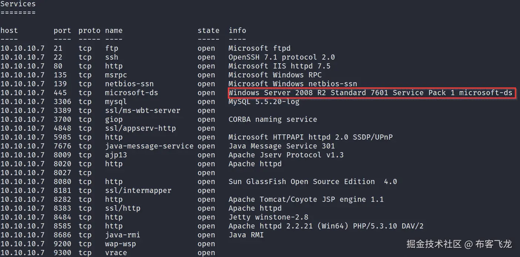Click the "proto" column header

point(89,31)
